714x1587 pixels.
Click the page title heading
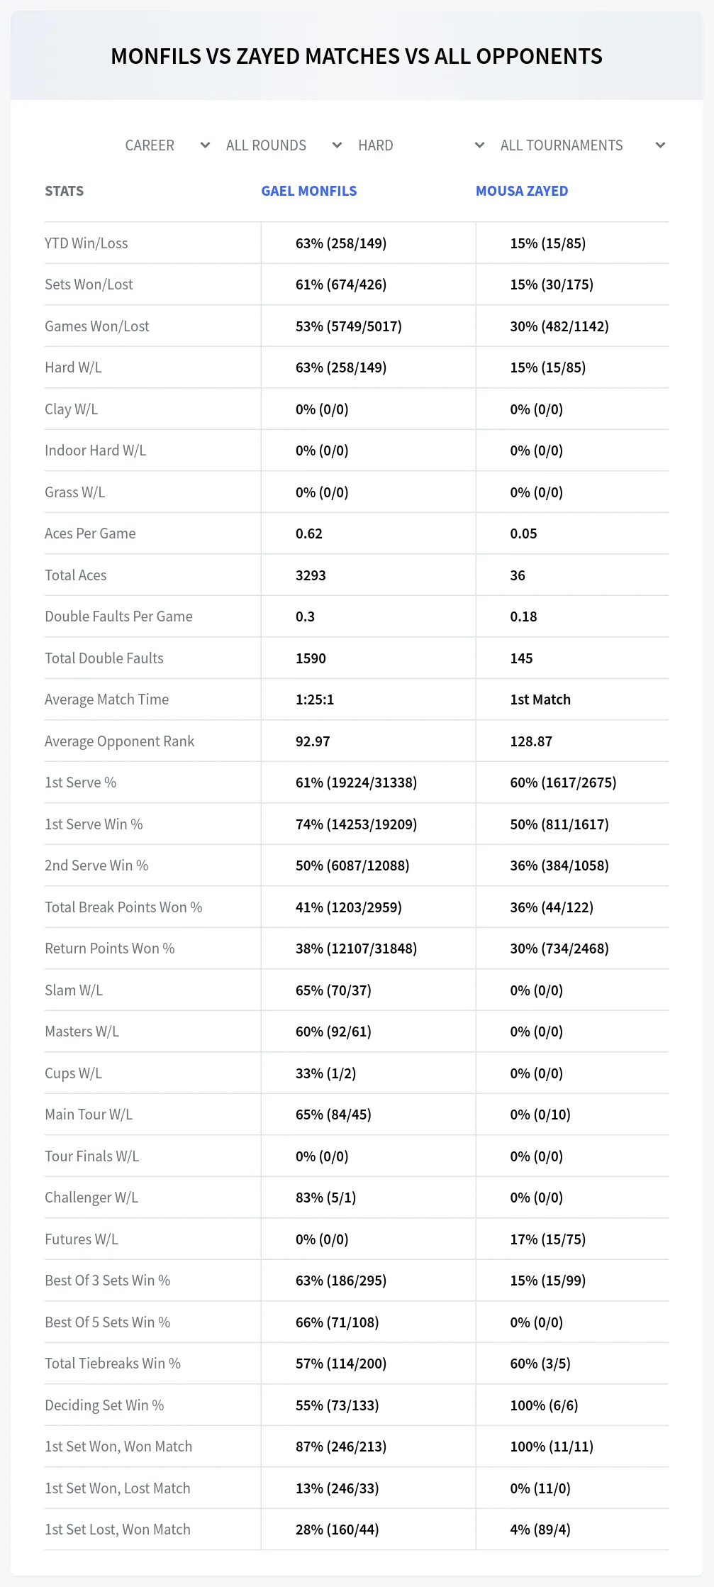[357, 56]
